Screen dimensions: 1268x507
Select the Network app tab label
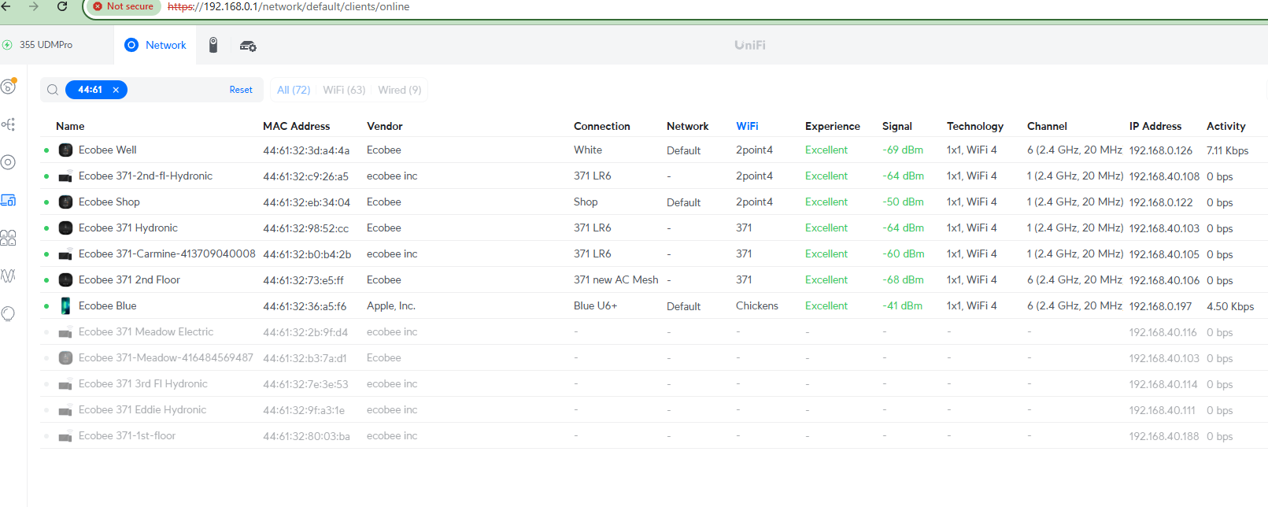pos(166,45)
